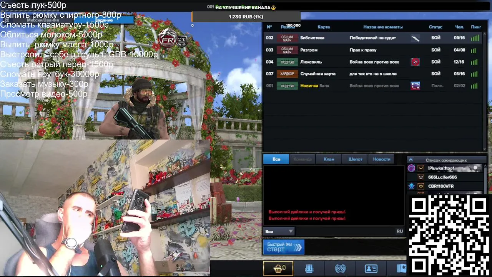The height and width of the screenshot is (277, 492).
Task: Click knife restriction icon in room 002
Action: click(415, 38)
